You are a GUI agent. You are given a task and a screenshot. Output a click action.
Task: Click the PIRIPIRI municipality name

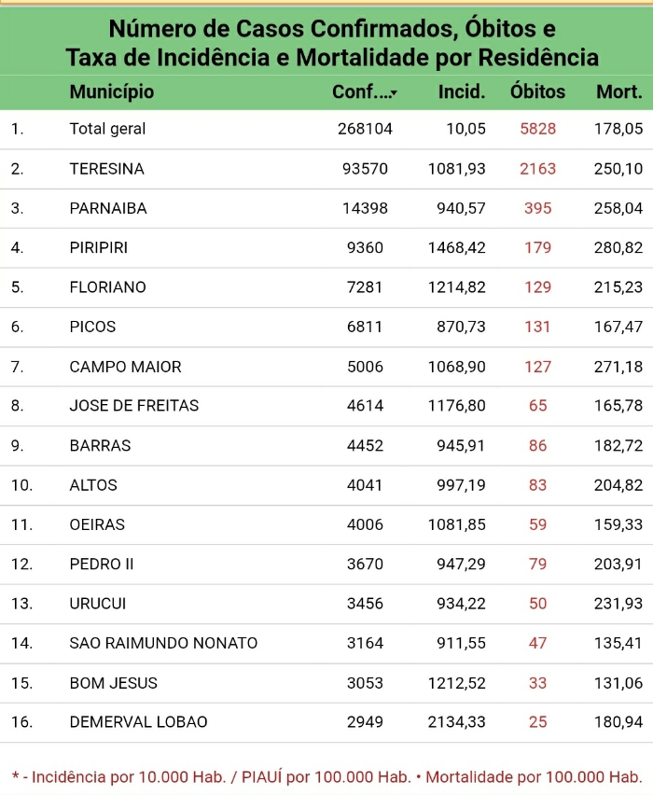point(98,247)
